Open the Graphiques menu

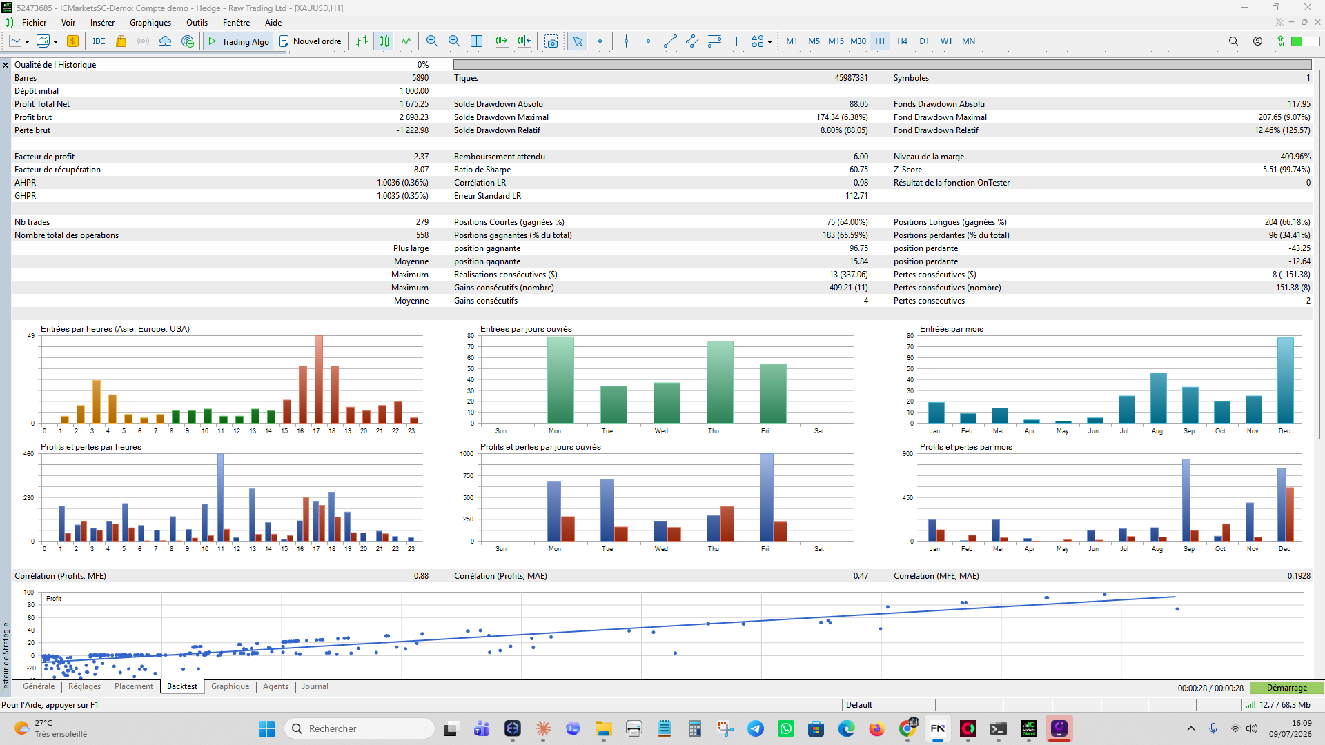tap(150, 23)
